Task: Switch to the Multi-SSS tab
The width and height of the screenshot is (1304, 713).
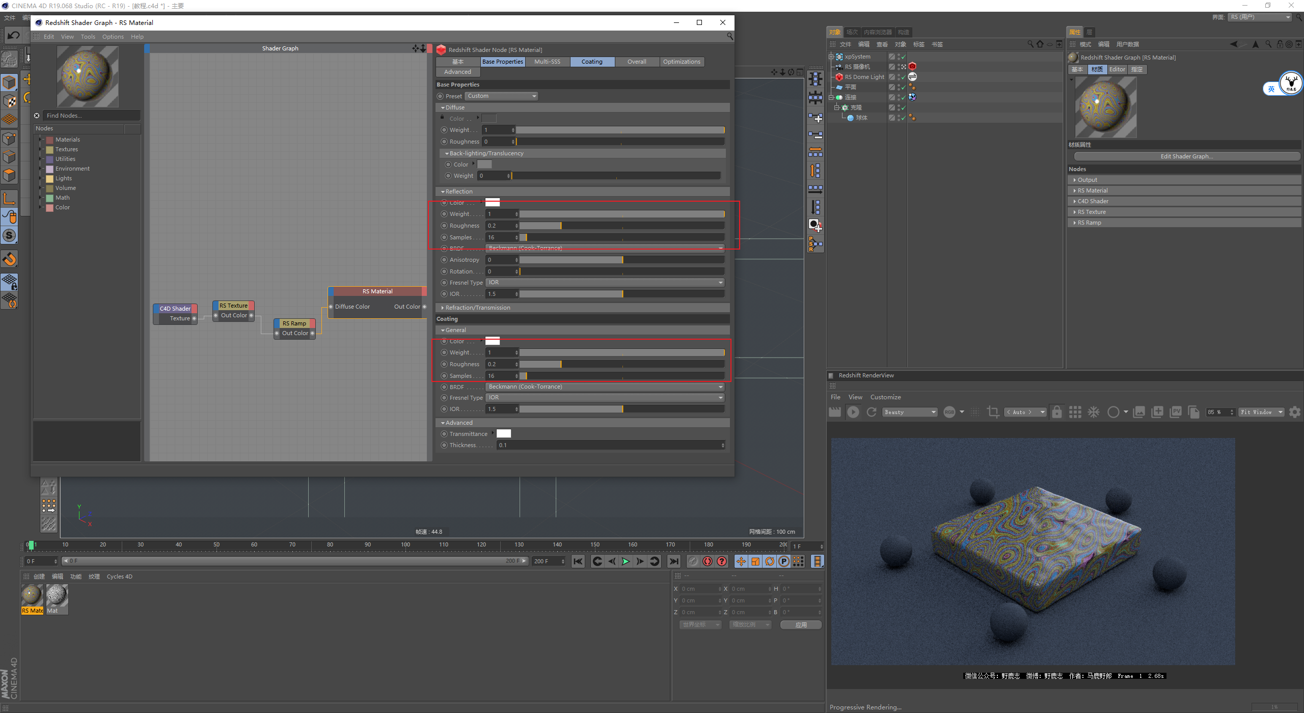Action: [547, 62]
